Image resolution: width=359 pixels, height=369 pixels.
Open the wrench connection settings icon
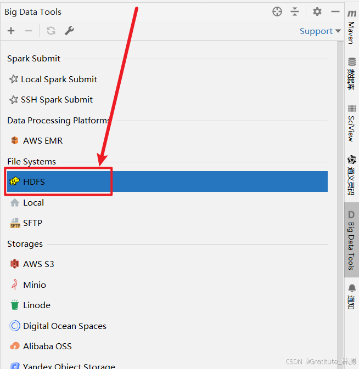click(x=70, y=31)
